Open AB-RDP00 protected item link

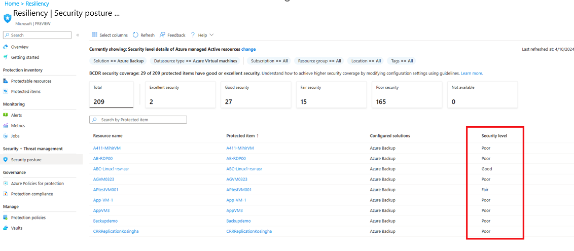click(x=236, y=158)
